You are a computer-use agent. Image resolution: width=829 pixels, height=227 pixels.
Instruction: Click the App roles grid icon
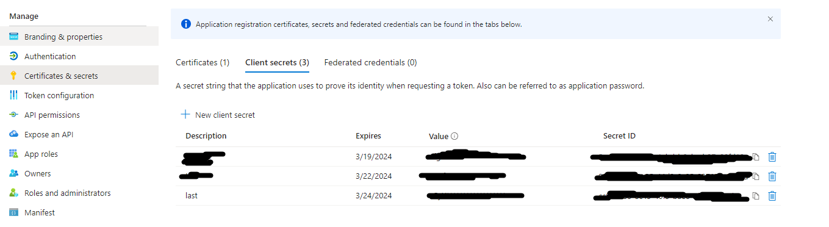13,154
